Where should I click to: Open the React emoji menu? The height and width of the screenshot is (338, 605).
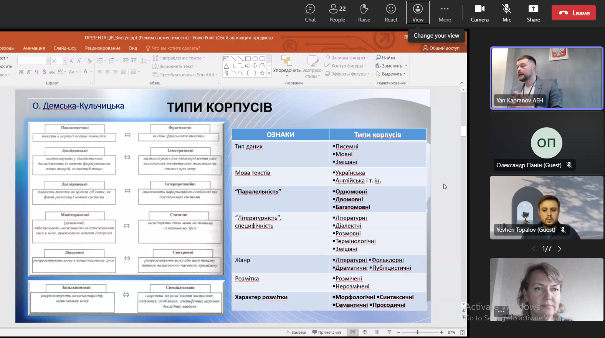pyautogui.click(x=391, y=13)
